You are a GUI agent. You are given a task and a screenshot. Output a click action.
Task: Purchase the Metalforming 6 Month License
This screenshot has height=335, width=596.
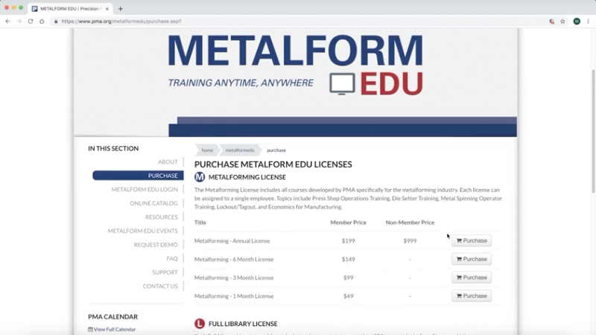tap(472, 259)
